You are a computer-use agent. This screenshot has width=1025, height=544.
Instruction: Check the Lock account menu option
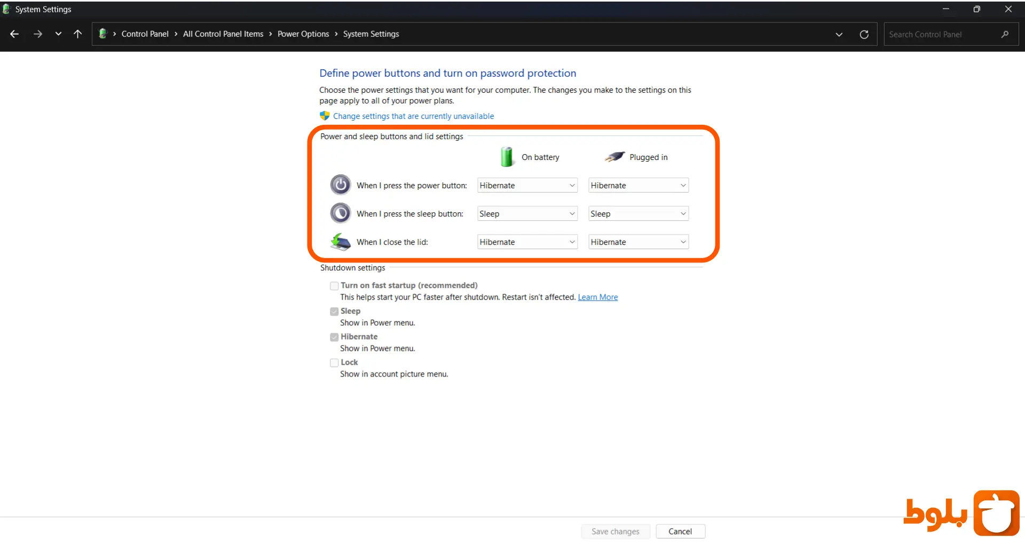(334, 363)
